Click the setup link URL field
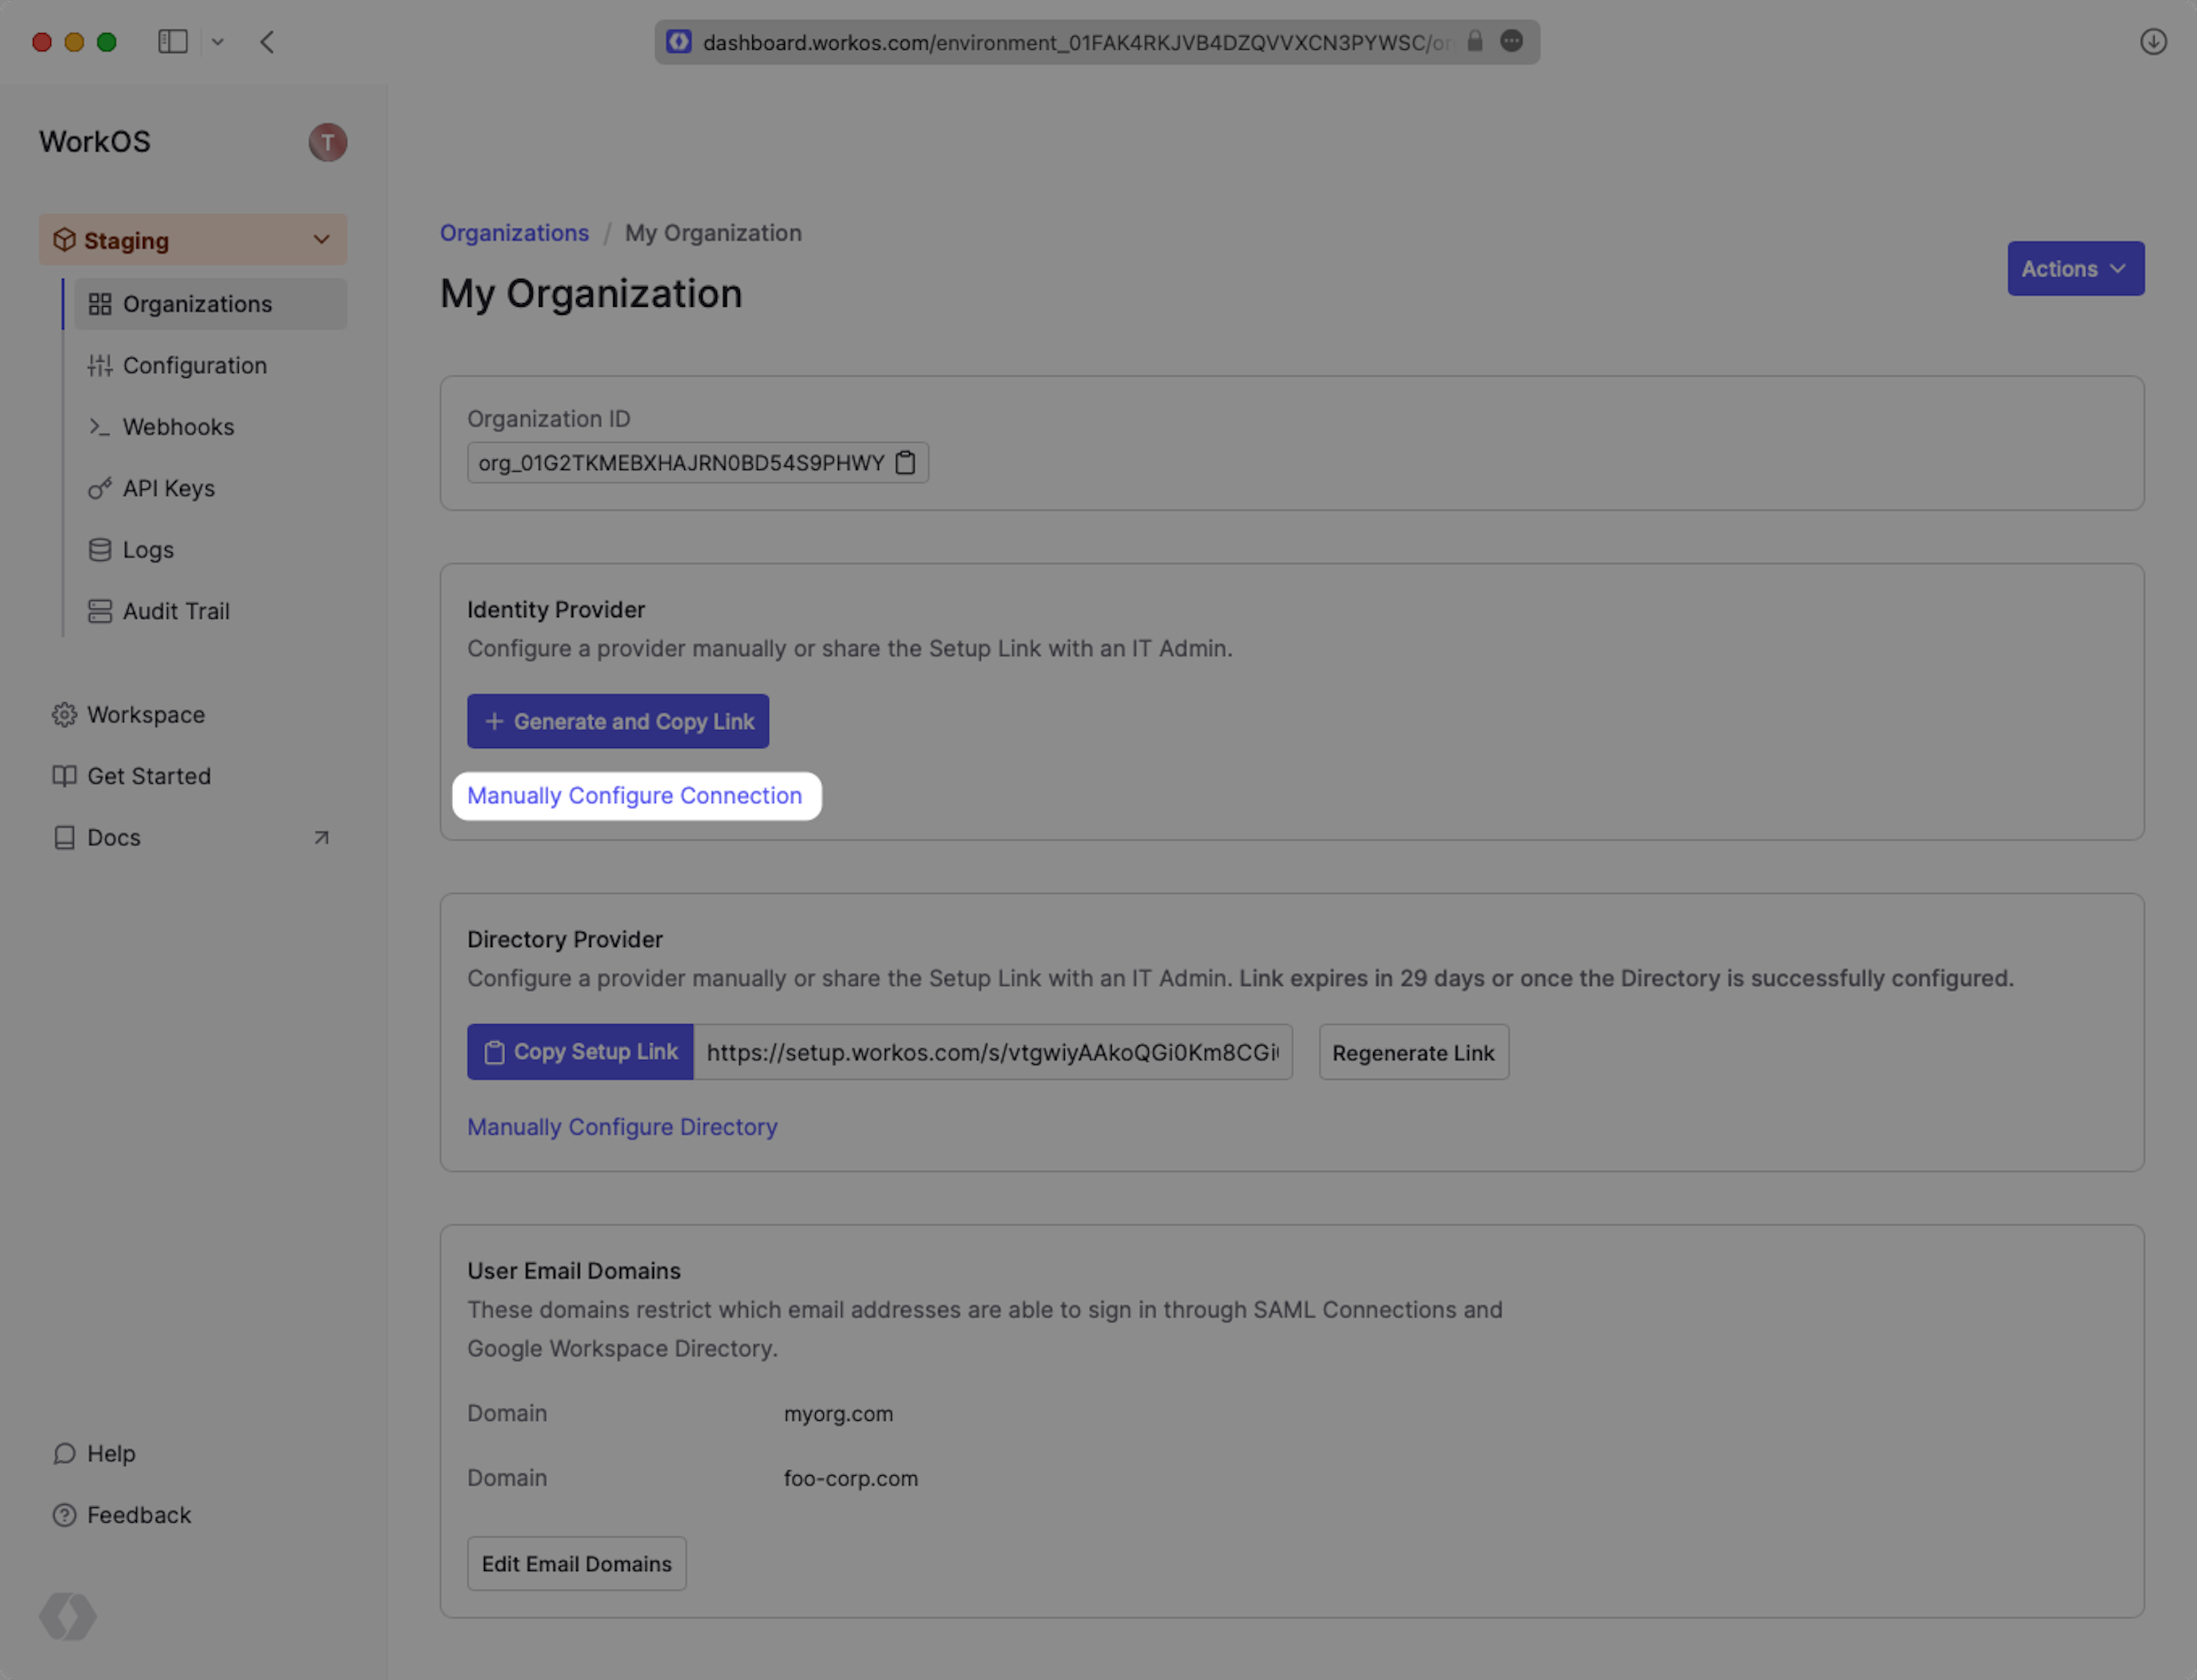Image resolution: width=2197 pixels, height=1680 pixels. click(x=991, y=1052)
